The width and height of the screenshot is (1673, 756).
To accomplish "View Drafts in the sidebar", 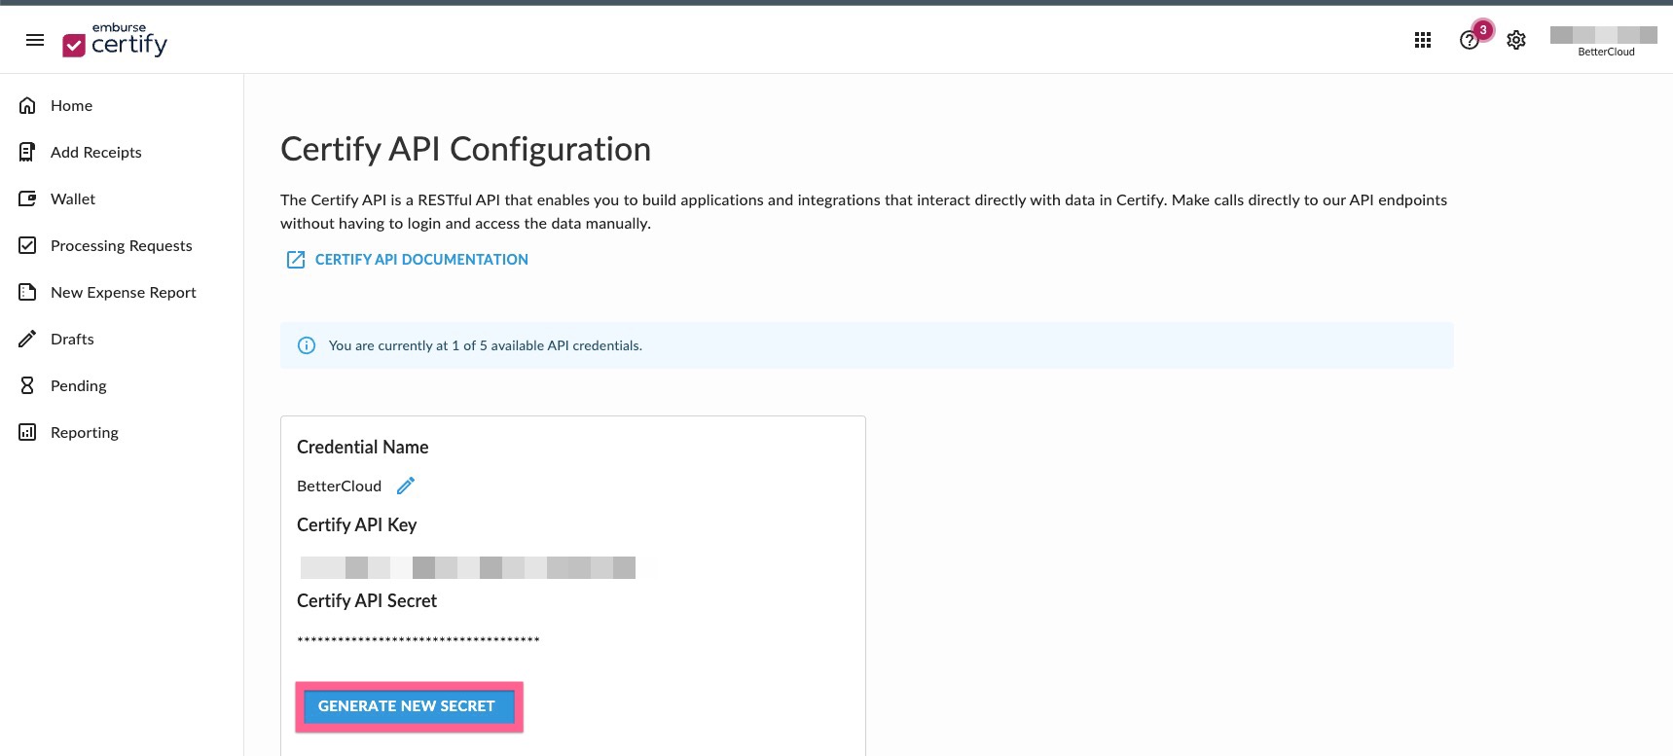I will point(72,339).
